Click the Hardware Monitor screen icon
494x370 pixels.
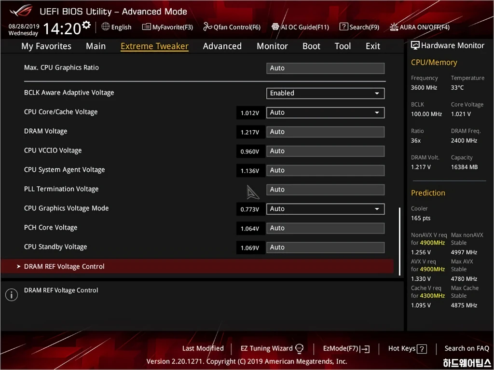[415, 45]
